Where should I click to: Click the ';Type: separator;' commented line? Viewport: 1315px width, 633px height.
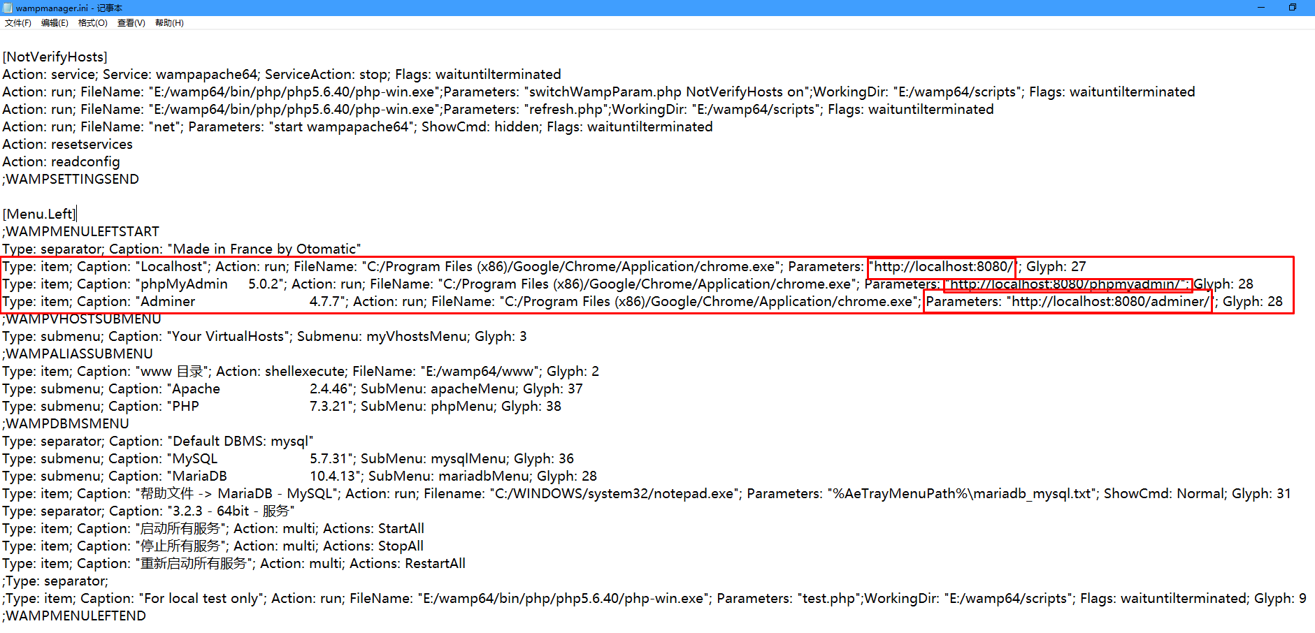point(55,581)
